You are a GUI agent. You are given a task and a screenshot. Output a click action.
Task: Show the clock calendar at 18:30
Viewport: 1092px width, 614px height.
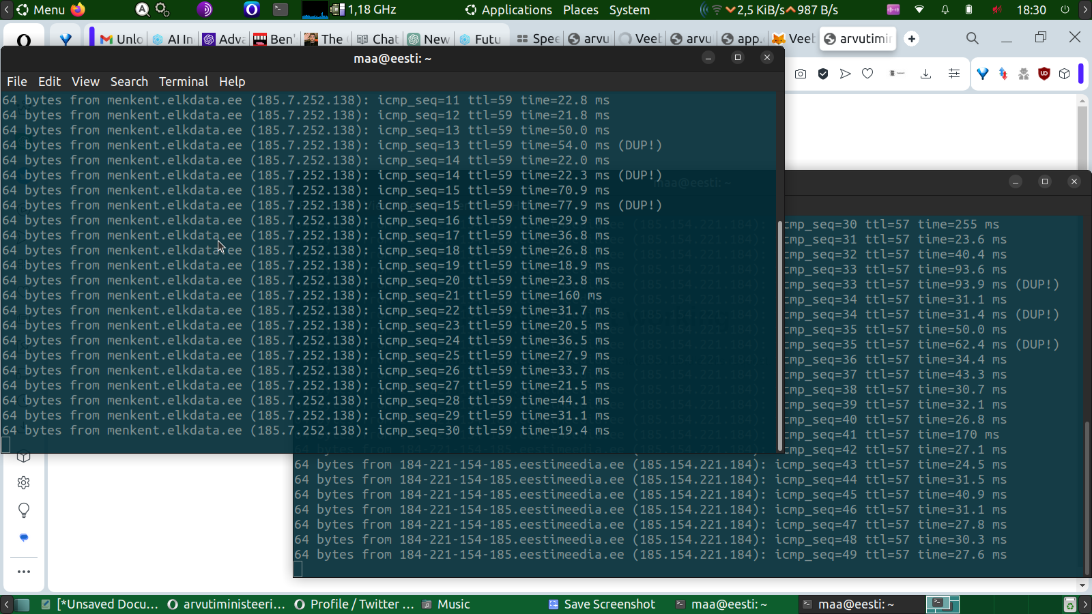pos(1031,10)
